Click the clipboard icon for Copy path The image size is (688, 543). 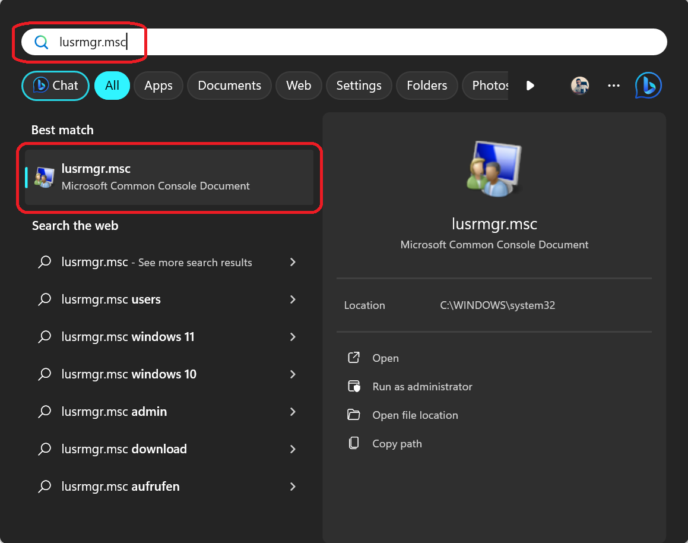coord(354,443)
